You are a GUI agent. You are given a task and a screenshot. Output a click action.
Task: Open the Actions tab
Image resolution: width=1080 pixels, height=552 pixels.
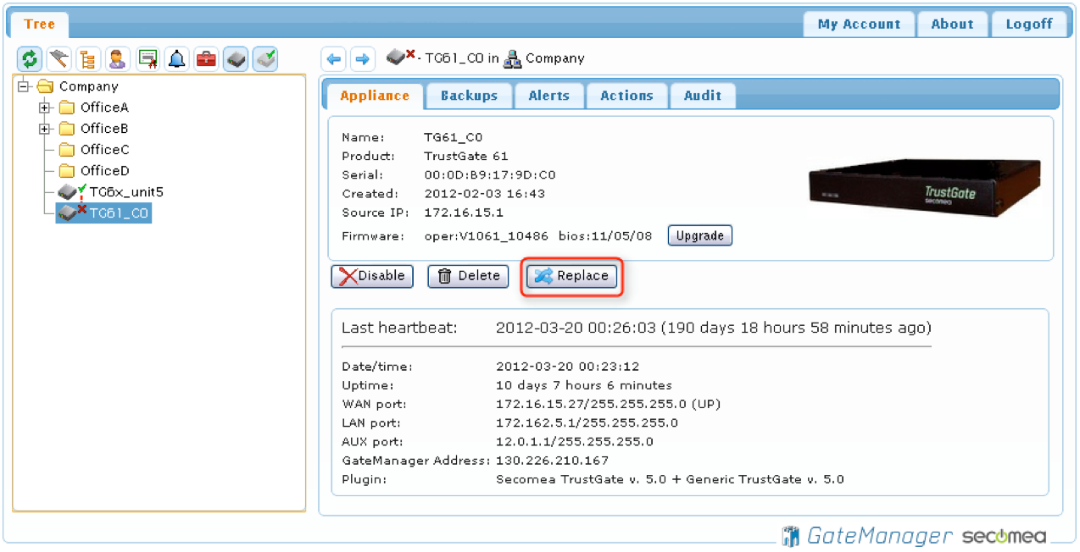[x=627, y=96]
